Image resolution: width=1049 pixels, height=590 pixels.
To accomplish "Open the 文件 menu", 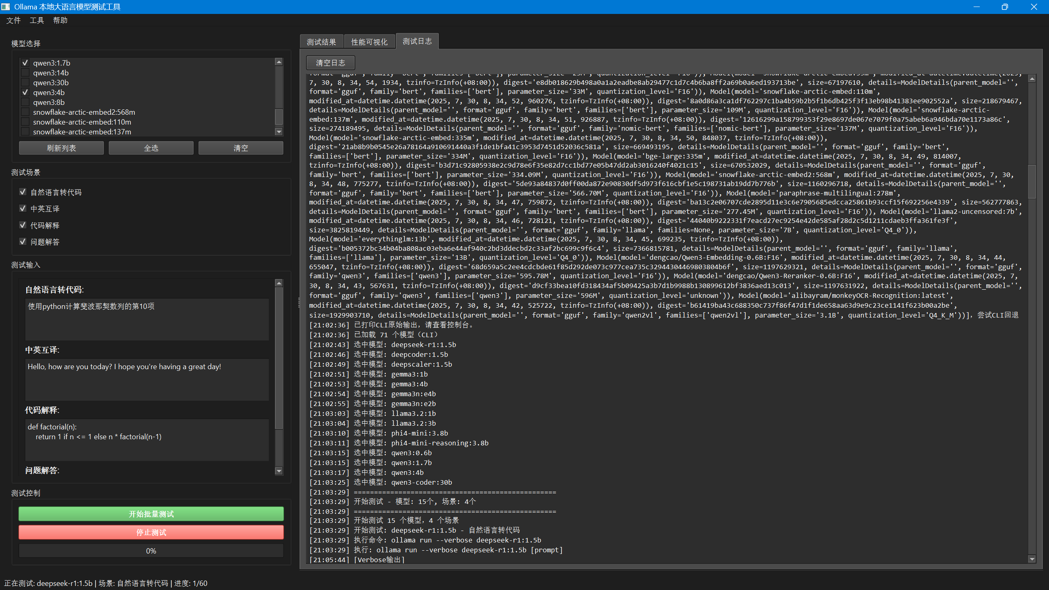I will coord(13,20).
